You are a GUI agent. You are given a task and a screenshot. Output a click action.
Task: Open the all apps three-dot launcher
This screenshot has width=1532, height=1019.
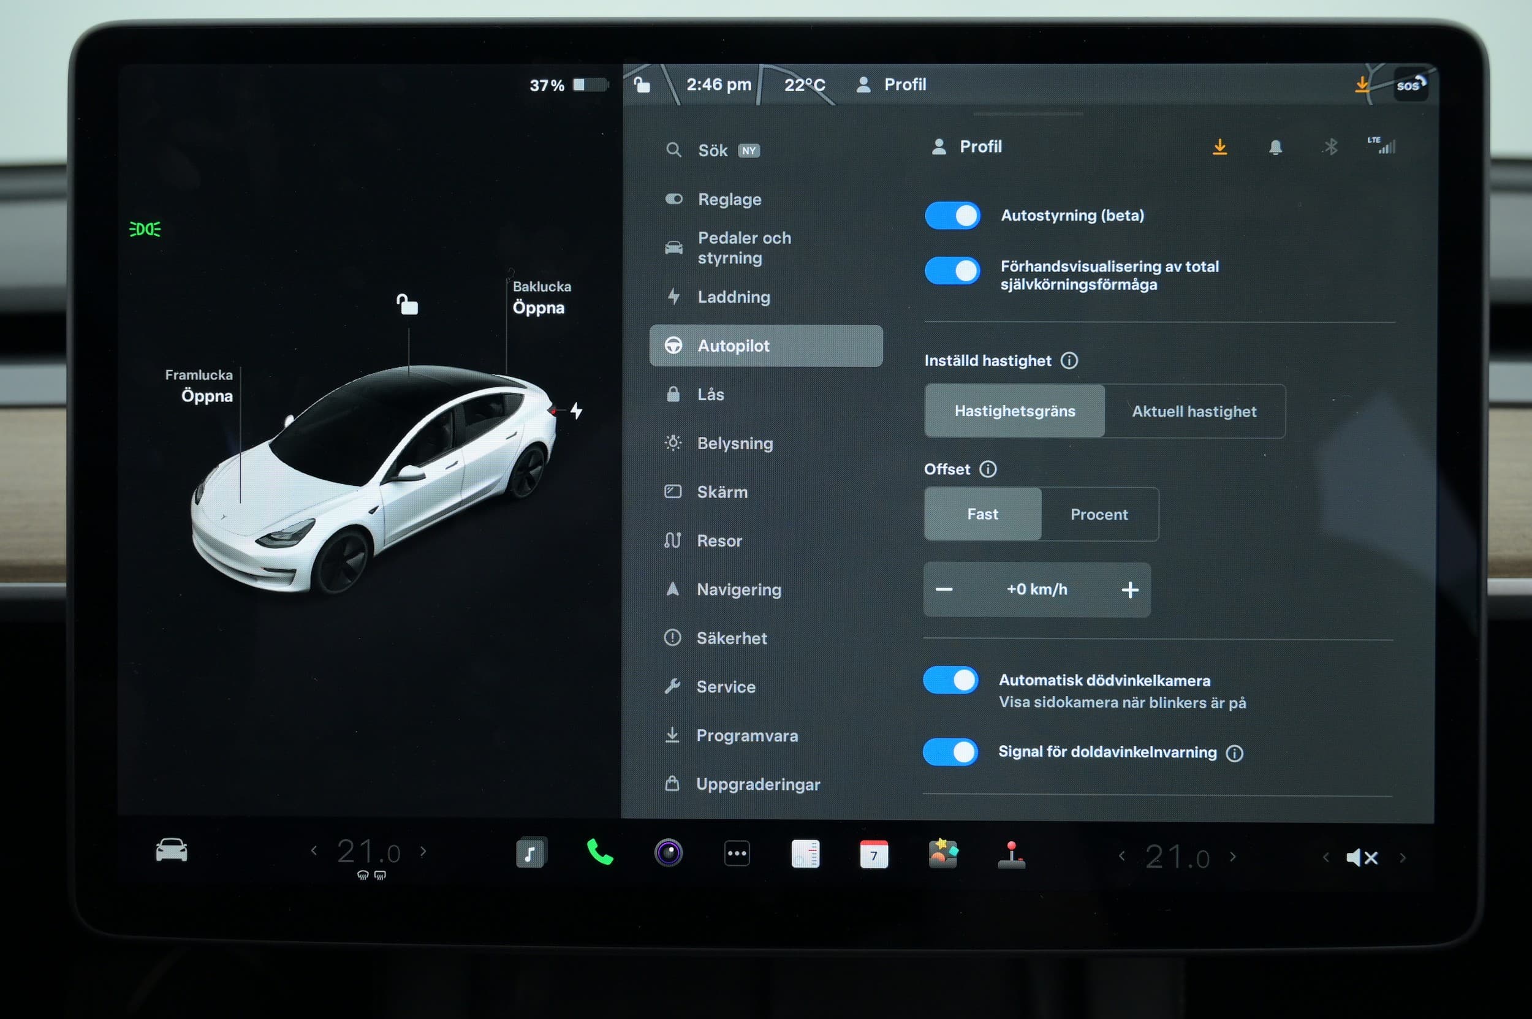(737, 854)
